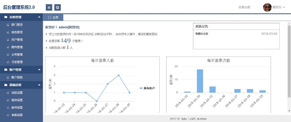Image resolution: width=291 pixels, height=122 pixels.
Task: Click the lifebuoy target icon in header
Action: [58, 7]
